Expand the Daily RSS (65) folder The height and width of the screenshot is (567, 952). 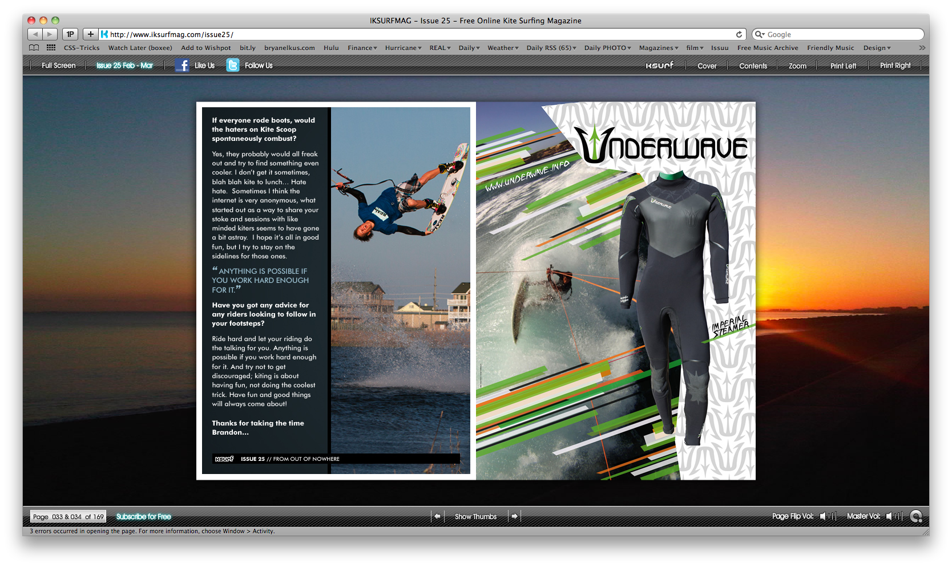(551, 48)
